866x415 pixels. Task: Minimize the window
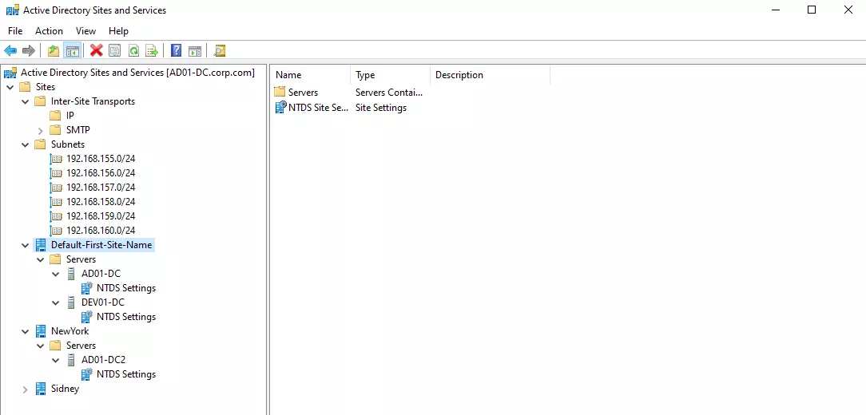[x=775, y=10]
